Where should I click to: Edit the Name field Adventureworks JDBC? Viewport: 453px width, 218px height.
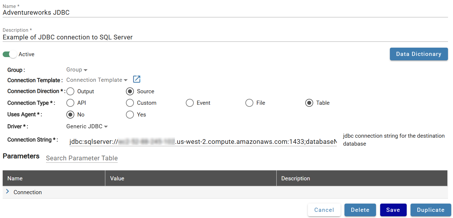(x=225, y=13)
